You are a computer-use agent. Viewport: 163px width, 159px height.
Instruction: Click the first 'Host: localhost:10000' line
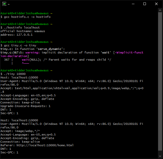click(19, 77)
